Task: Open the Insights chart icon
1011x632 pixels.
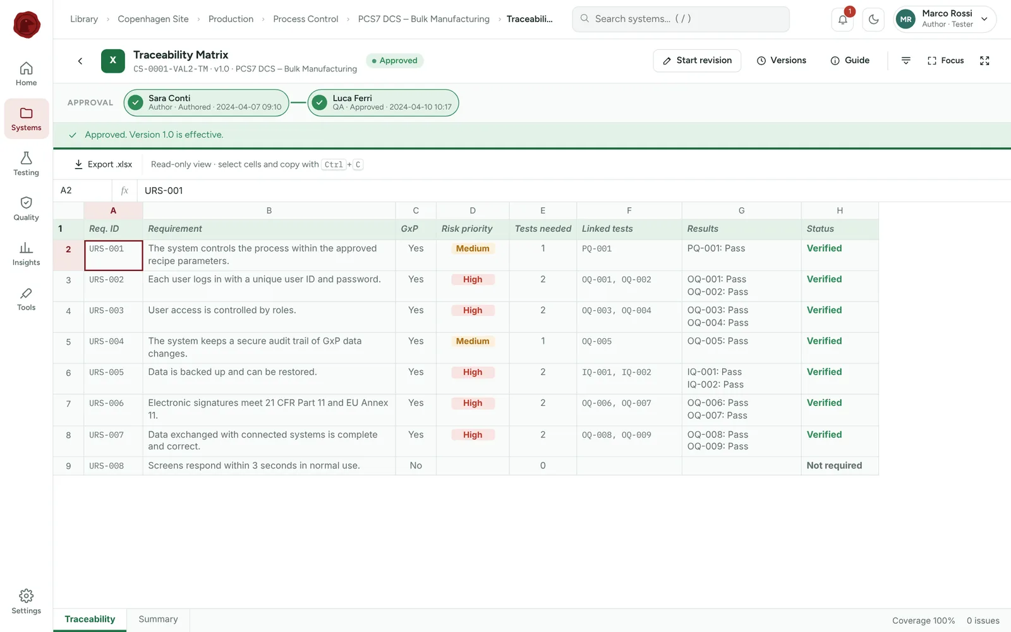Action: 26,253
